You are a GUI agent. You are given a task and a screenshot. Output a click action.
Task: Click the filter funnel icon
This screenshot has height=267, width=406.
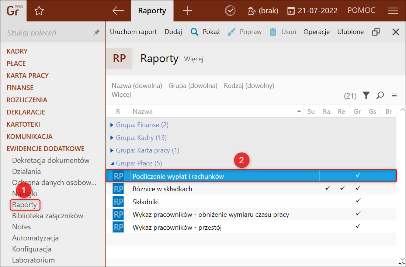[x=366, y=96]
